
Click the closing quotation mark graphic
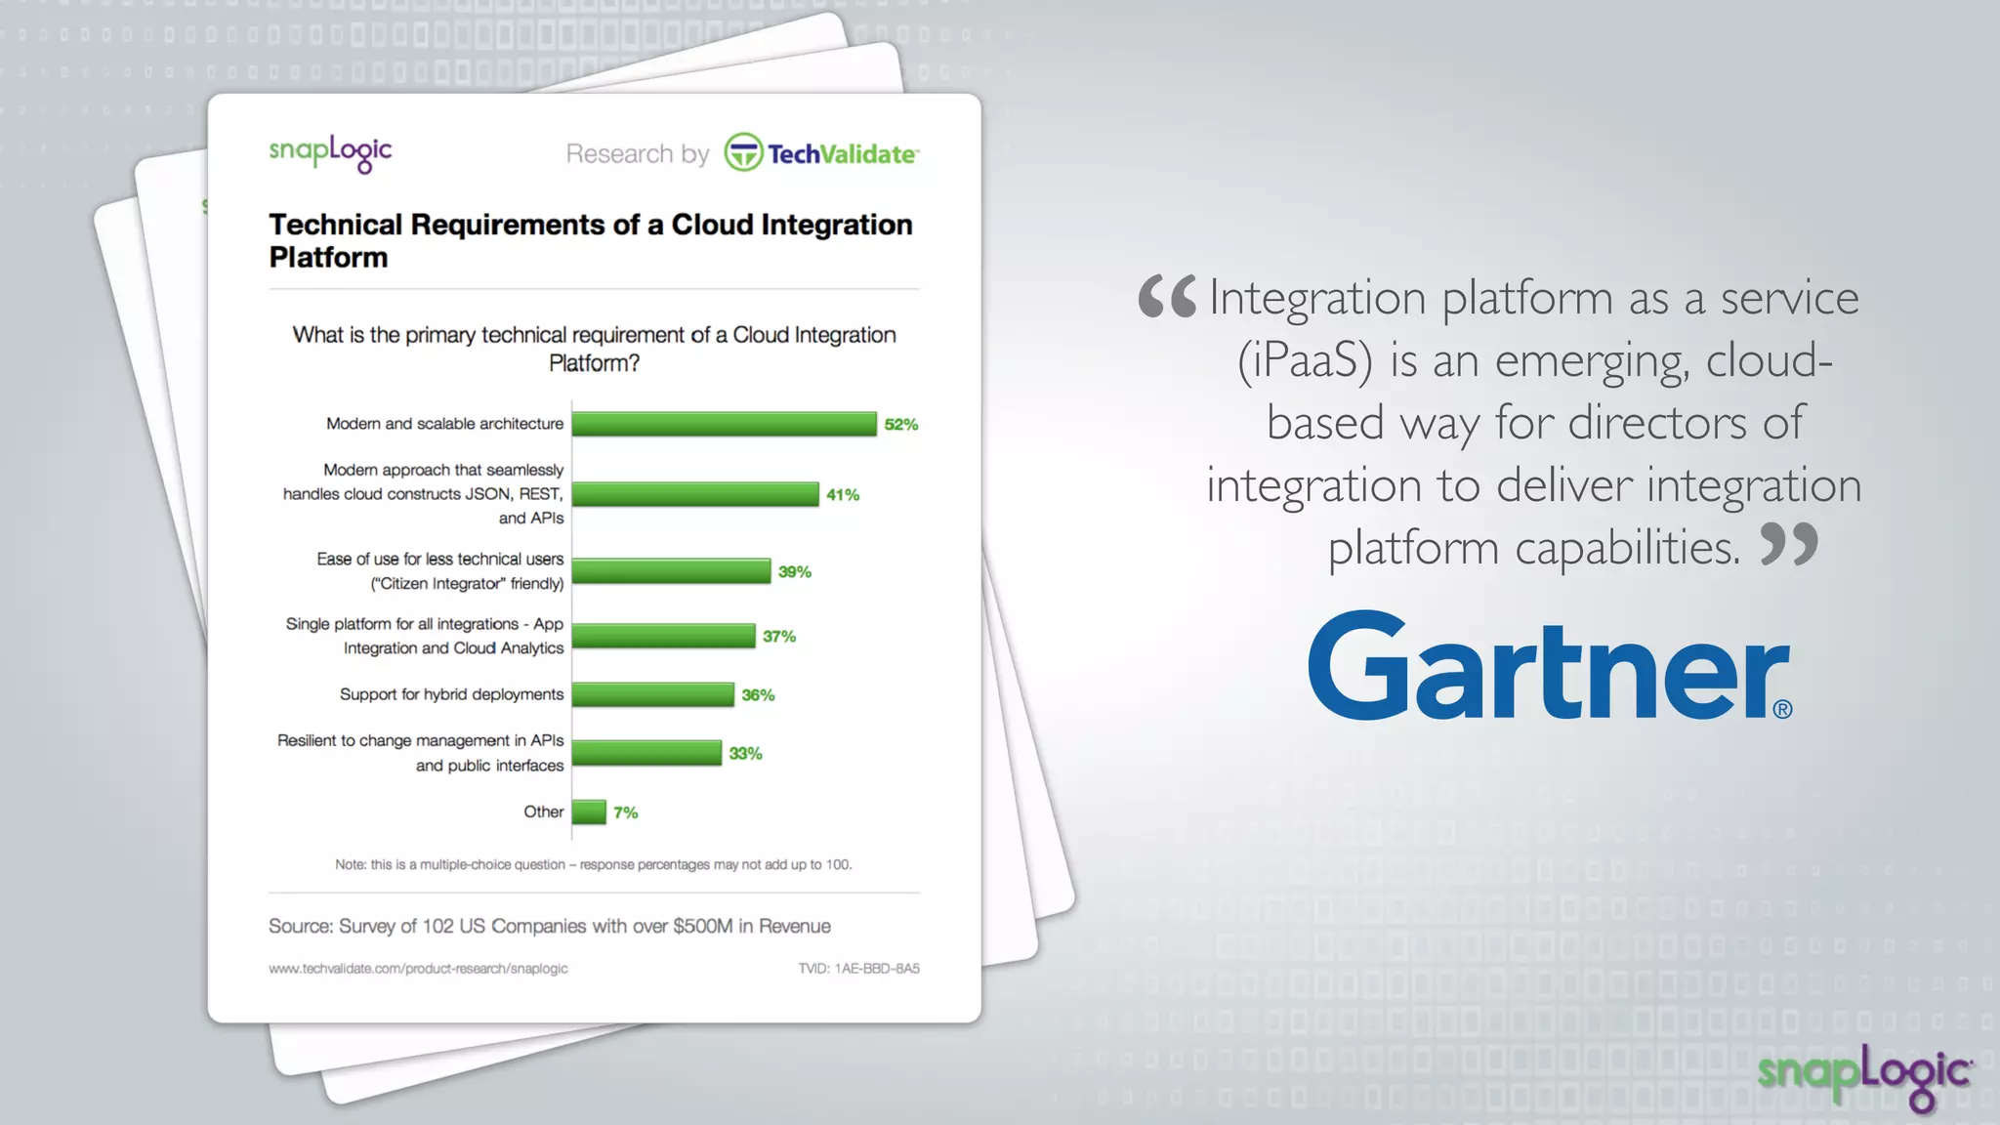1789,544
